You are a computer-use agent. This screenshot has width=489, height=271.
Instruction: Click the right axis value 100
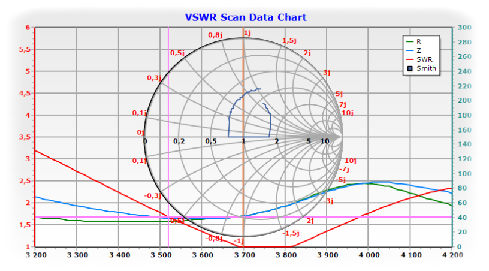click(x=464, y=174)
